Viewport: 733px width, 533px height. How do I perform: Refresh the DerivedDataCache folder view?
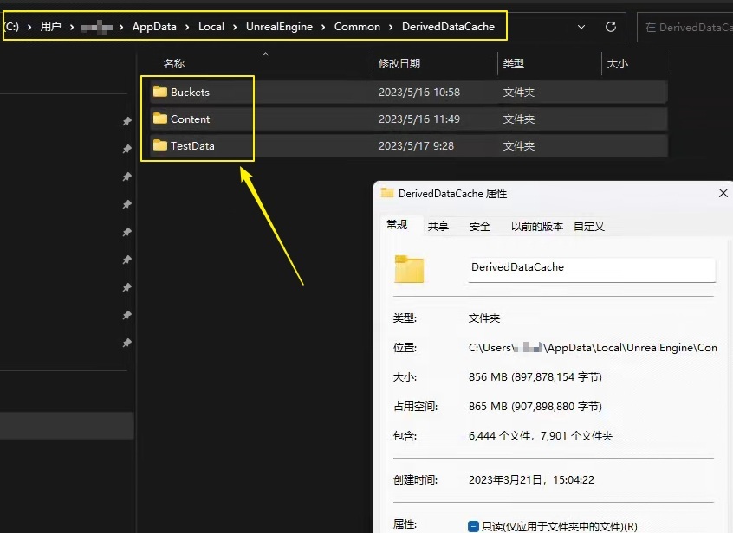[611, 27]
